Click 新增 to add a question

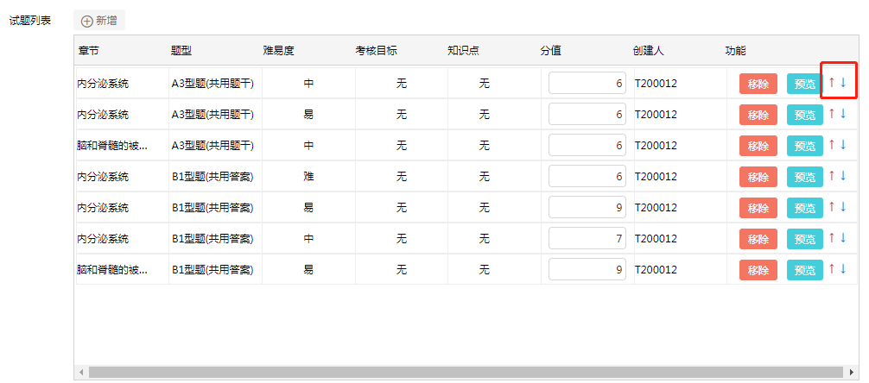pos(99,21)
